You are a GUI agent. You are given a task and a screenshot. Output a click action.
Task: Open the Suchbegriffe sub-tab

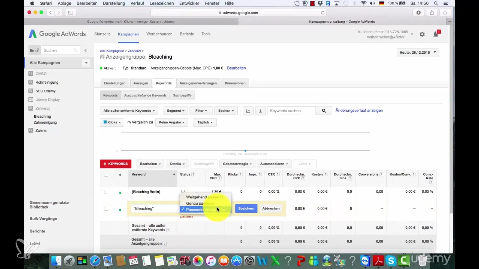pyautogui.click(x=182, y=95)
